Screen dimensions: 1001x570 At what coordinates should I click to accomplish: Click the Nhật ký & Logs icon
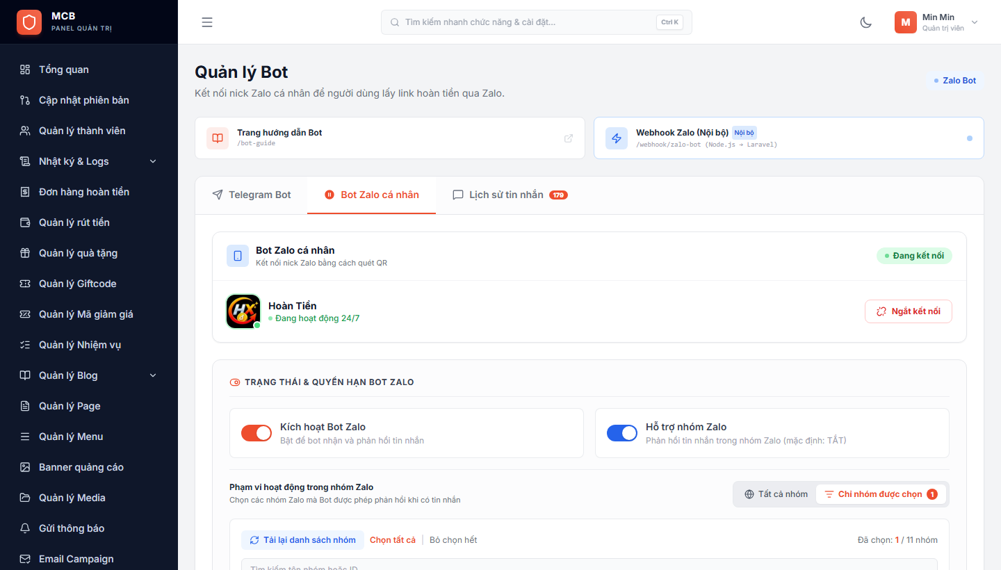coord(25,161)
